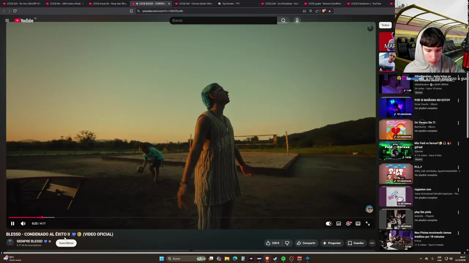This screenshot has height=263, width=469.
Task: Open the SIEMPRE BLESSD channel name link
Action: pyautogui.click(x=29, y=241)
